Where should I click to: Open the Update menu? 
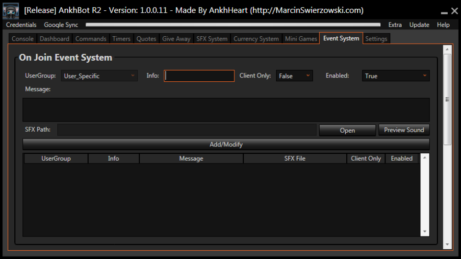click(419, 25)
